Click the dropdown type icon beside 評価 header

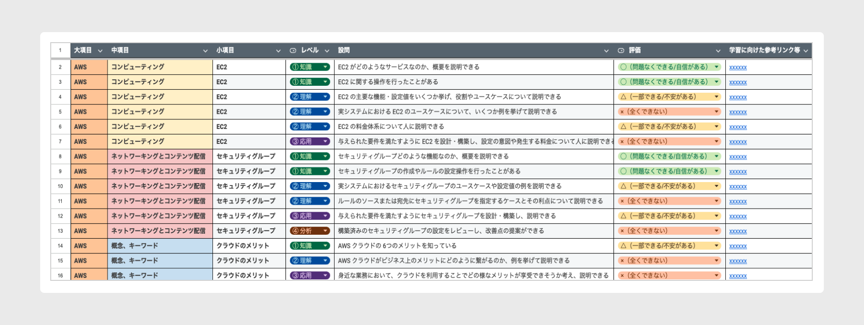pyautogui.click(x=621, y=51)
